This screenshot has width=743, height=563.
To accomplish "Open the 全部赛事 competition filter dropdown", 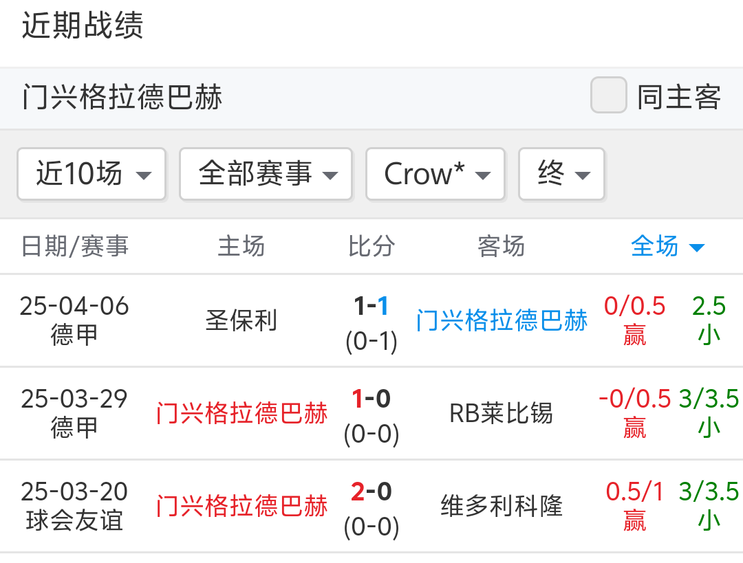I will pos(266,174).
